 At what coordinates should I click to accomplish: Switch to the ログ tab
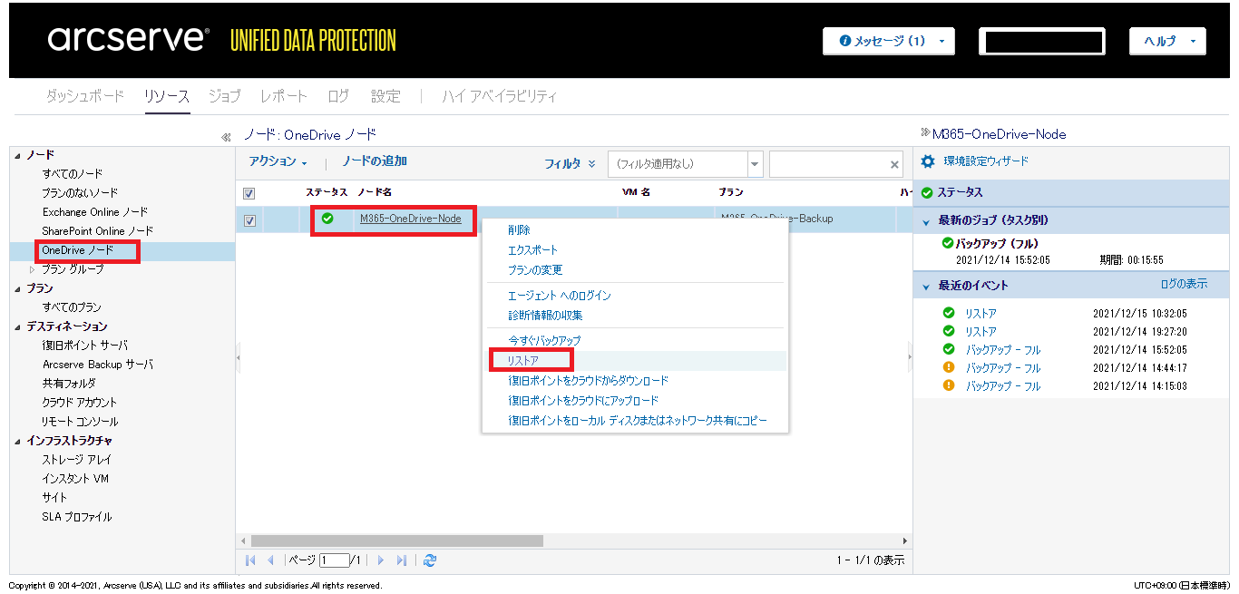(338, 96)
